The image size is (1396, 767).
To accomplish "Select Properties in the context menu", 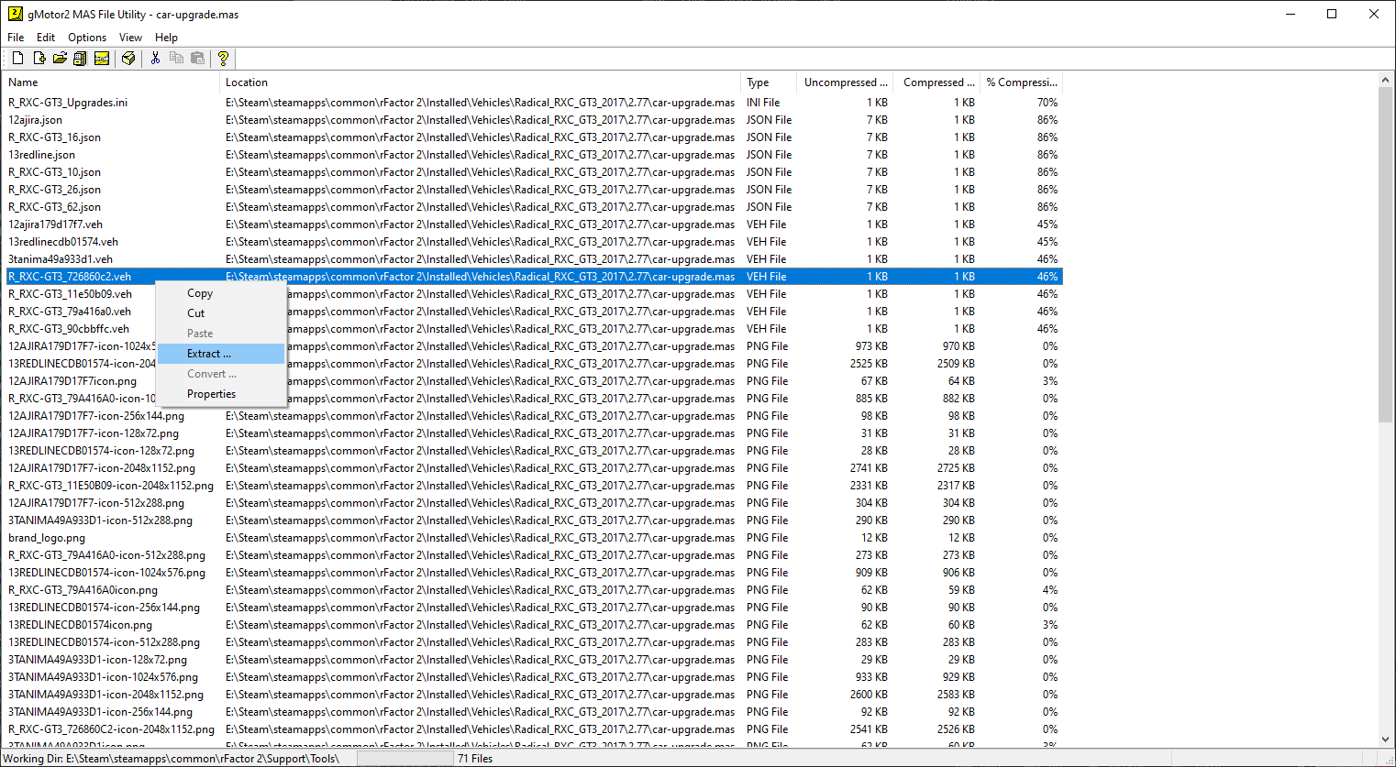I will [211, 394].
